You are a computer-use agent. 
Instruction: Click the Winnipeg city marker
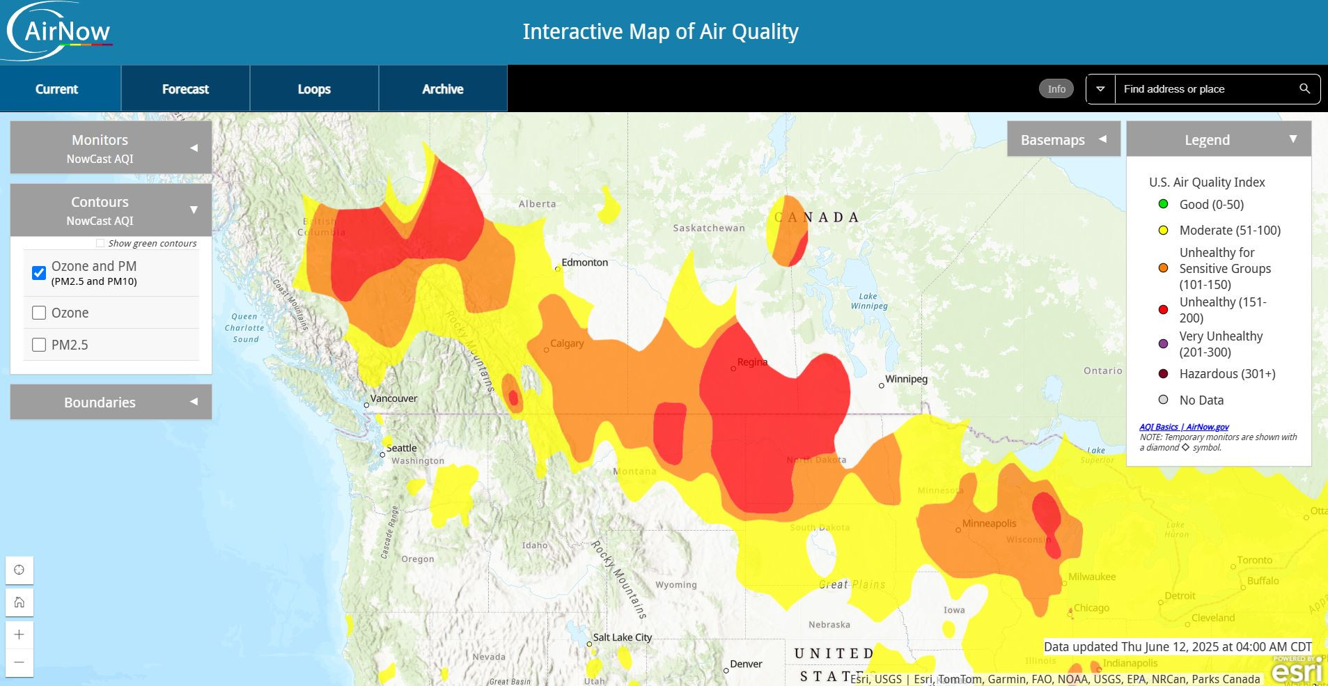tap(882, 385)
